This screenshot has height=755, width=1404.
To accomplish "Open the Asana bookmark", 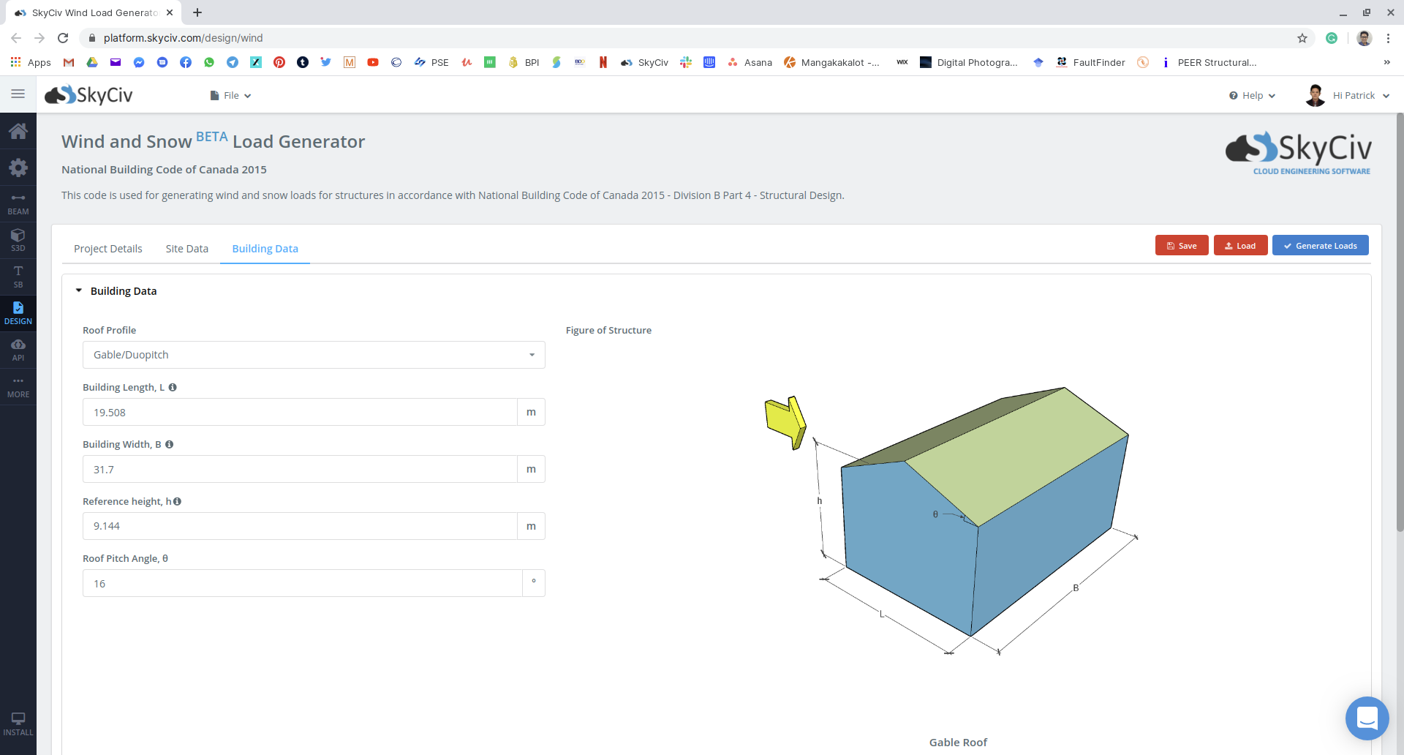I will click(x=750, y=62).
